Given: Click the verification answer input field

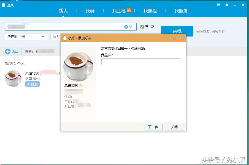Looking at the screenshot, I should (x=141, y=62).
